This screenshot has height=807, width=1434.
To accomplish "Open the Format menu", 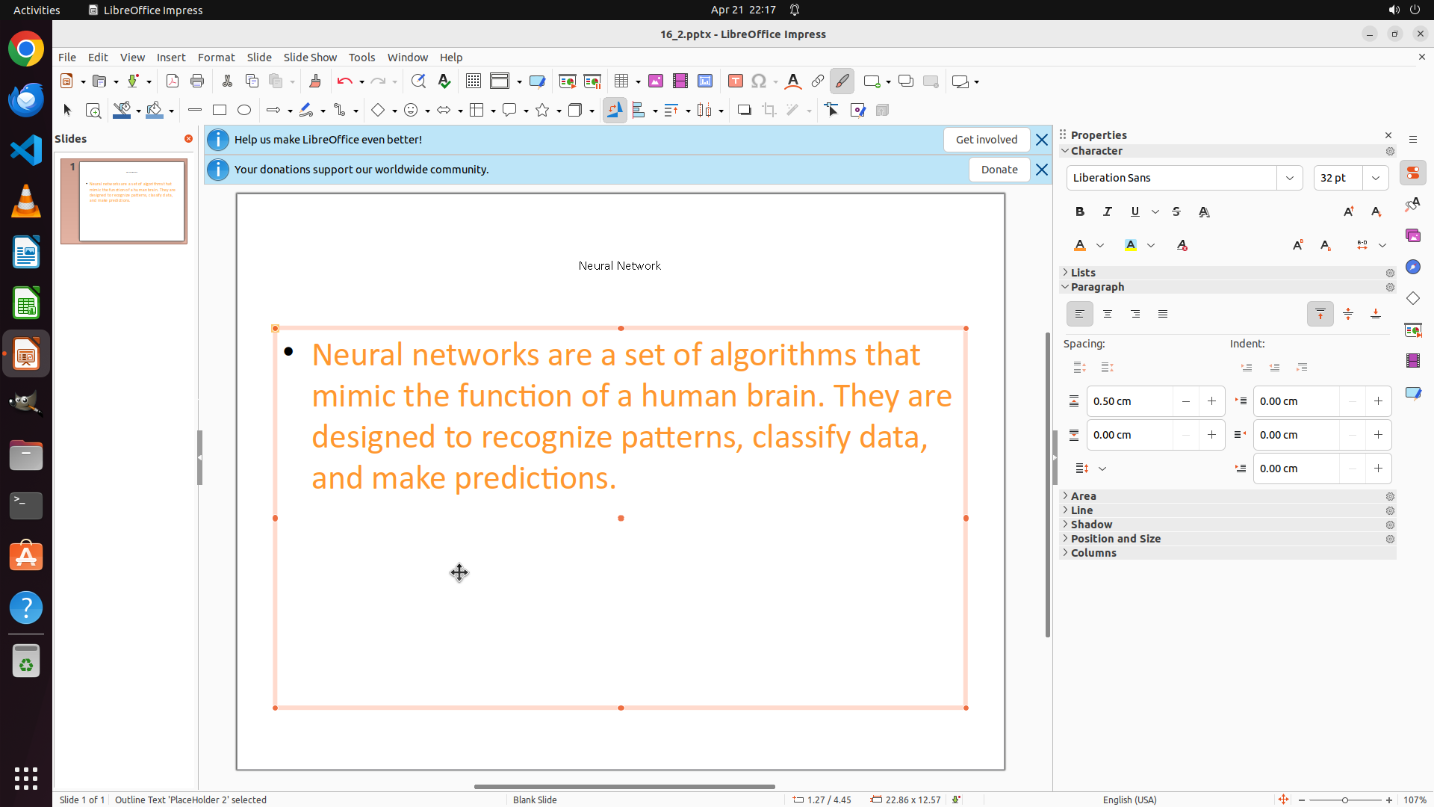I will tap(216, 58).
